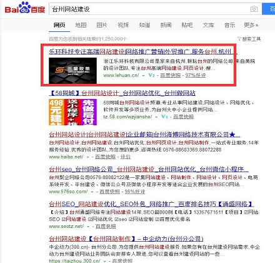Click the V2 verification badge of lehuan.cn
The height and width of the screenshot is (263, 275).
point(151,75)
